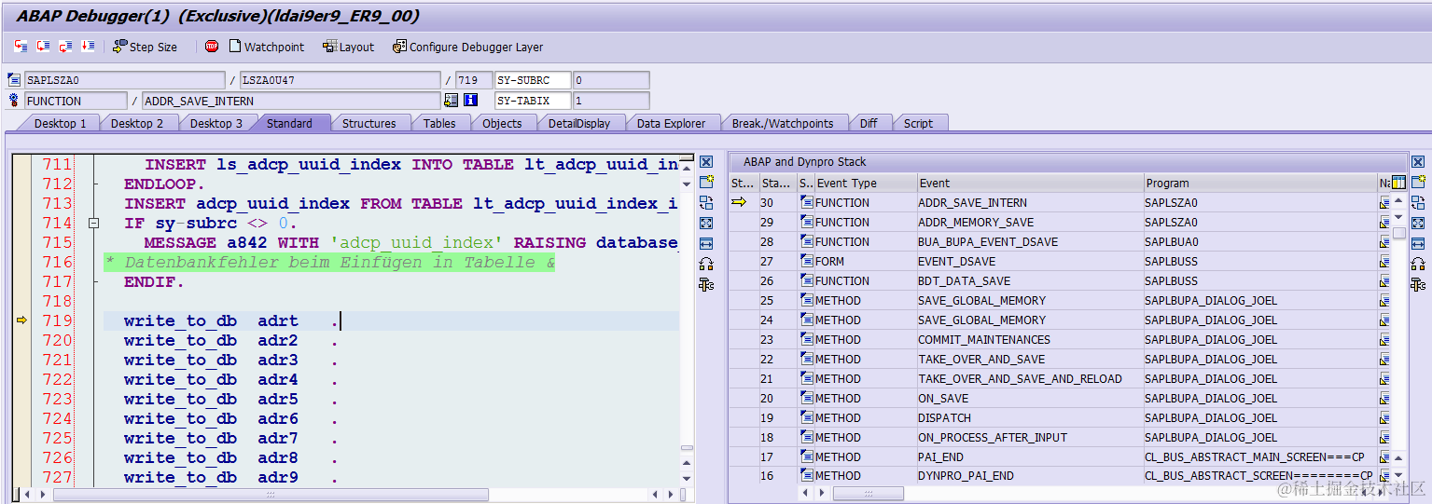Open the stack table column configuration icon
Screen dimensions: 1432x504
tap(1398, 183)
